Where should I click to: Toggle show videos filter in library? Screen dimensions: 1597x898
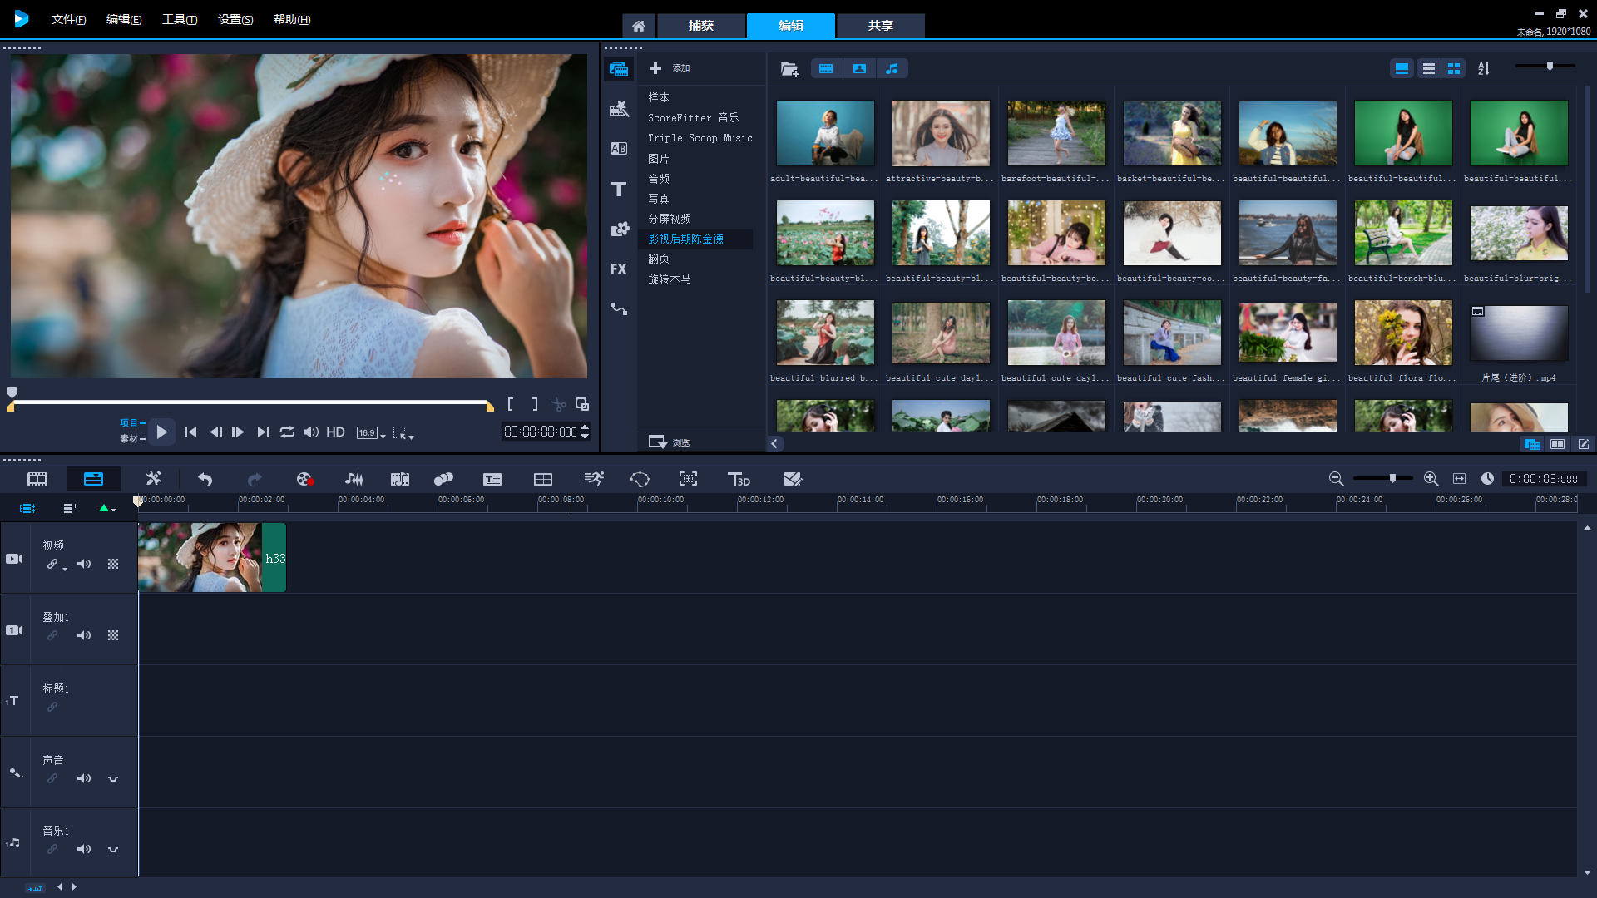[826, 68]
